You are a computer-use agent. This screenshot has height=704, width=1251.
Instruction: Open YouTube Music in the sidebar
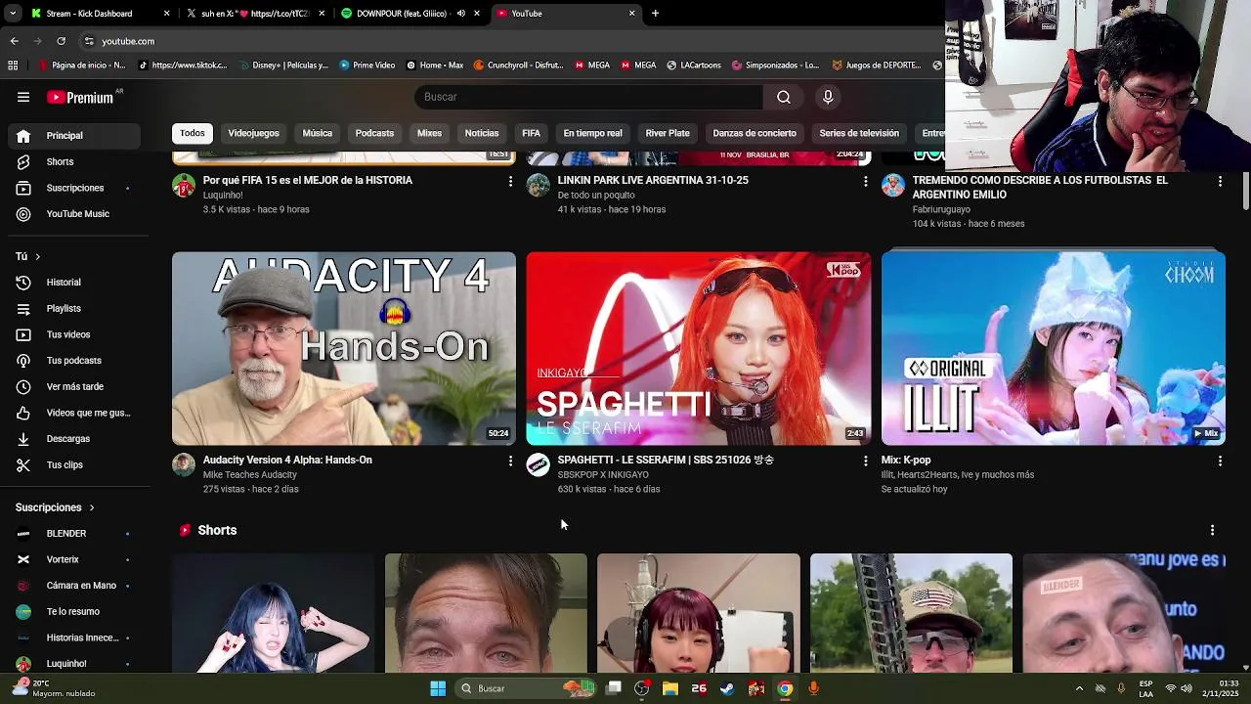(74, 214)
